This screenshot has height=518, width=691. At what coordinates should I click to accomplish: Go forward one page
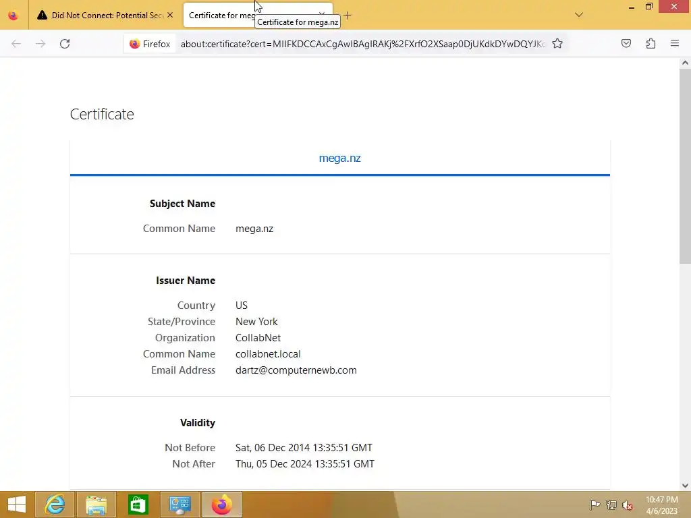[40, 44]
